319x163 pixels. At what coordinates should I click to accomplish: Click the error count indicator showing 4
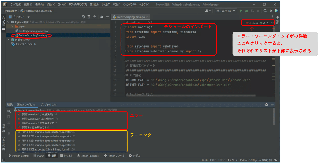249,23
